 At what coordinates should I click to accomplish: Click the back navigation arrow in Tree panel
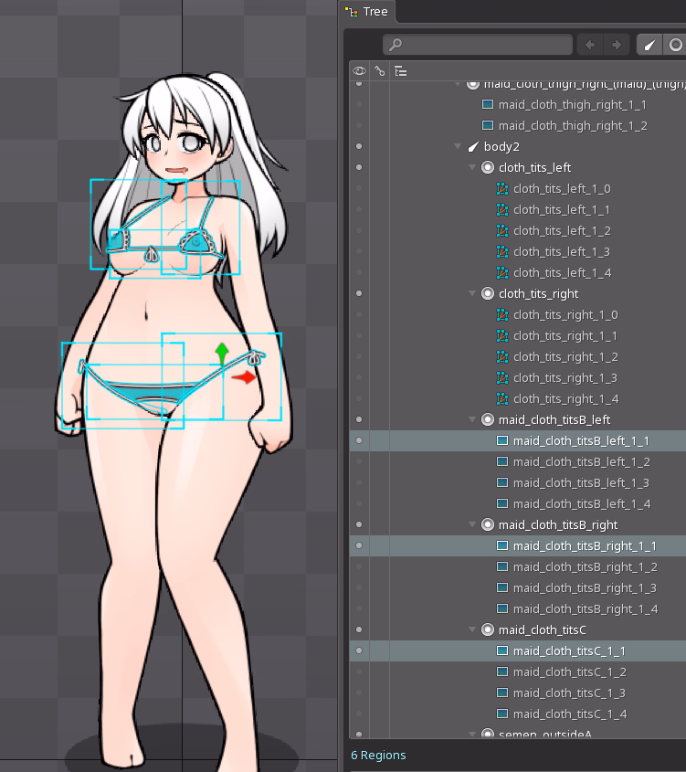pyautogui.click(x=591, y=44)
